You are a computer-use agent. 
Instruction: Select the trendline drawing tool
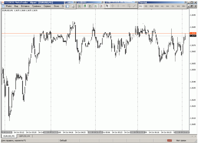click(x=134, y=6)
